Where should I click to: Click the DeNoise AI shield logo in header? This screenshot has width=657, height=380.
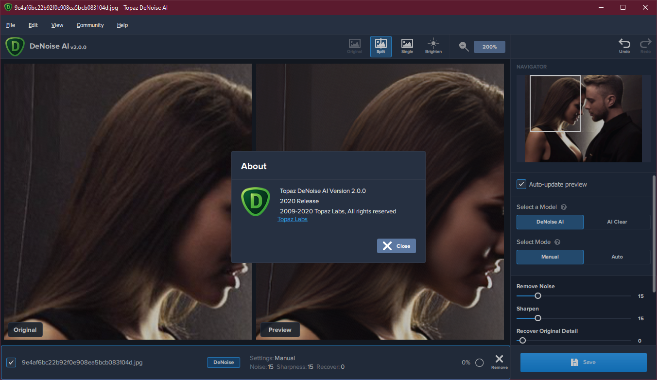click(15, 47)
